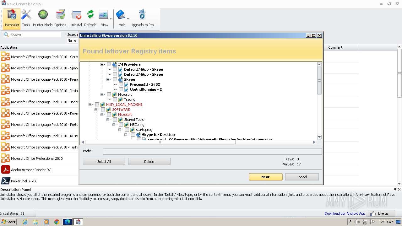Refresh the installed programs list
The image size is (402, 226).
click(x=90, y=19)
